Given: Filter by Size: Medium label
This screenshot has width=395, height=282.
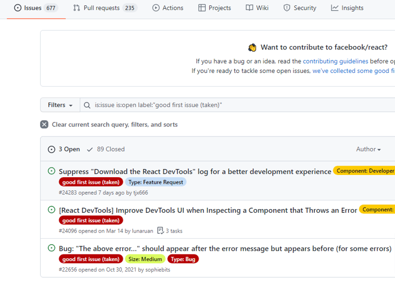Looking at the screenshot, I should tap(145, 259).
